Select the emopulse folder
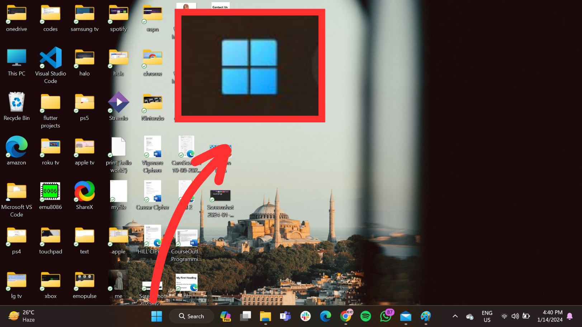The width and height of the screenshot is (582, 327). coord(85,285)
